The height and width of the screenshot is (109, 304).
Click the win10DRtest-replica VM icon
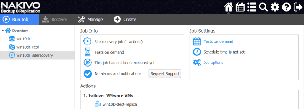pyautogui.click(x=97, y=104)
